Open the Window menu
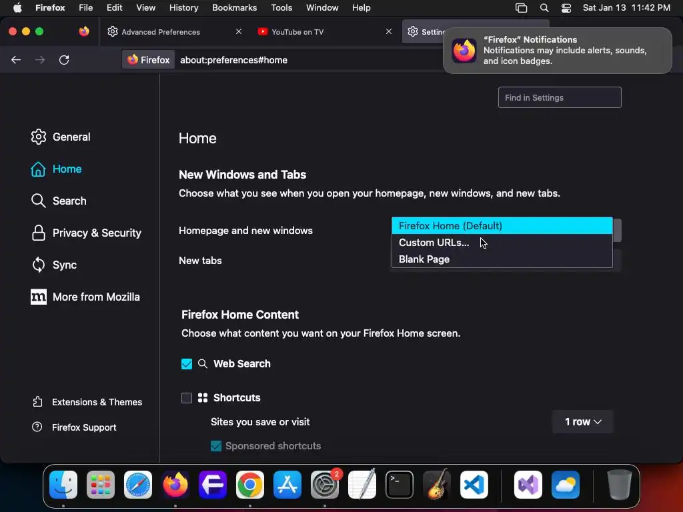This screenshot has height=512, width=683. (x=322, y=8)
